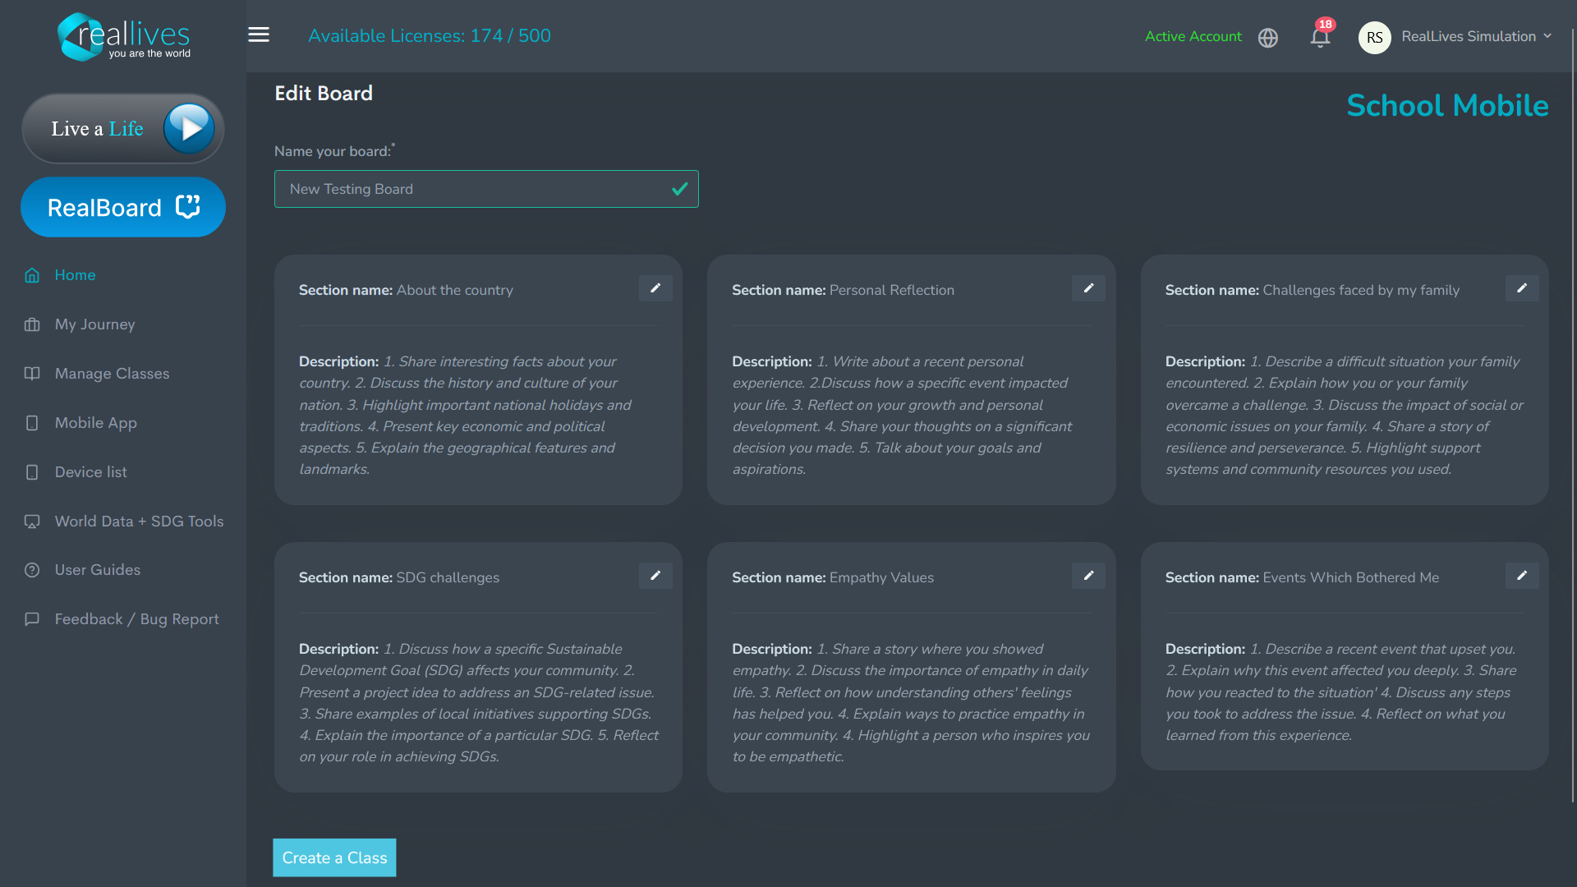This screenshot has width=1577, height=887.
Task: Click Section name: Events Which Bothered Me
Action: click(1302, 577)
